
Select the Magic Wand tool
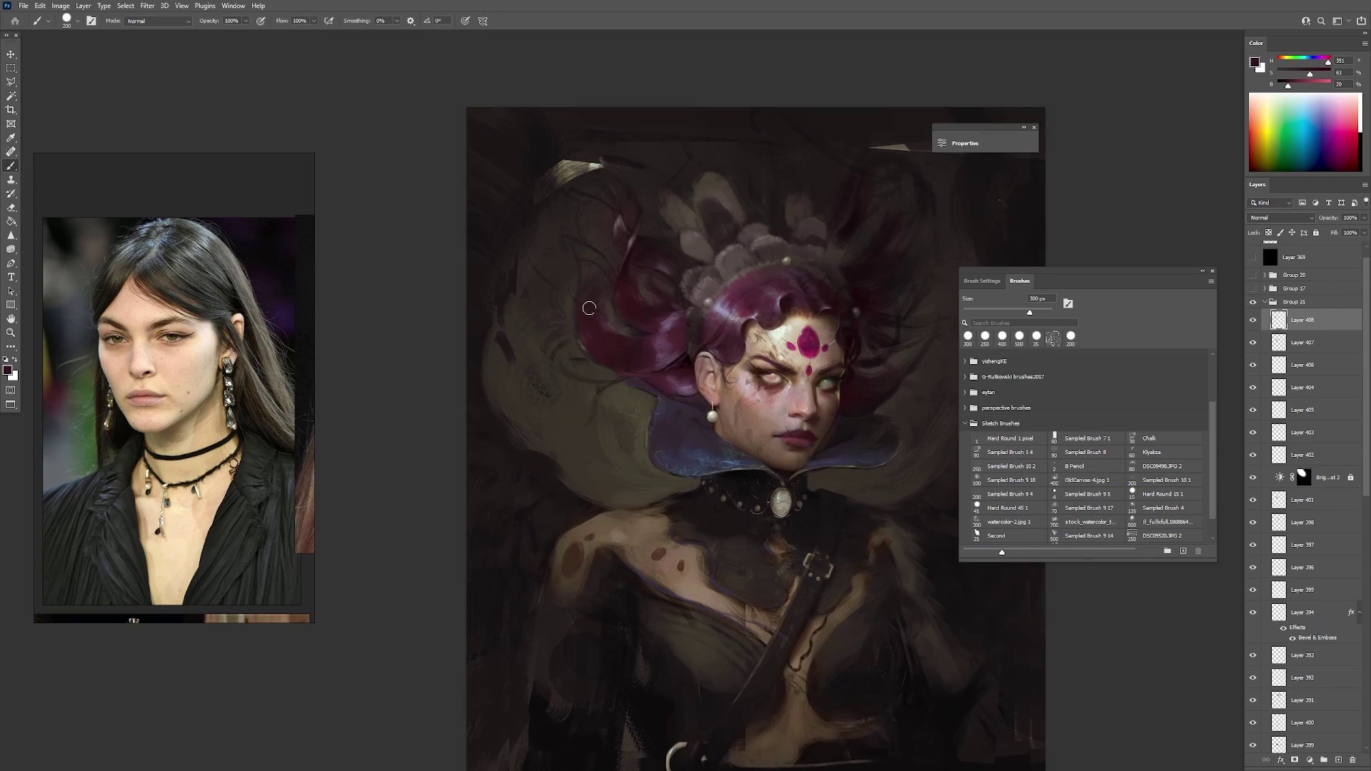pyautogui.click(x=11, y=96)
